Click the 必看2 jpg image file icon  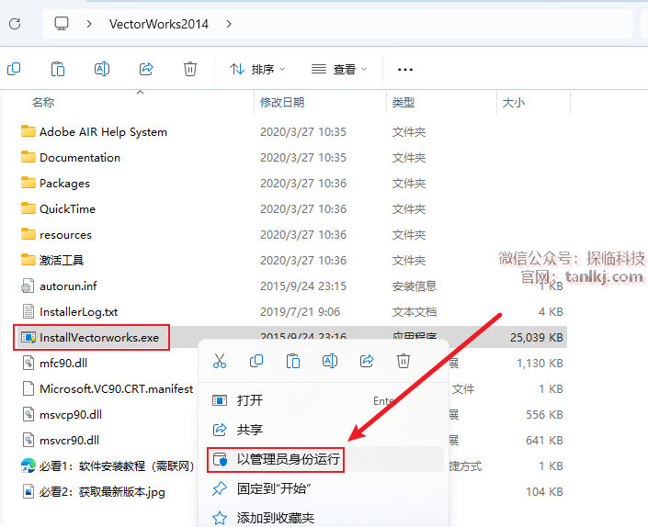(x=28, y=491)
